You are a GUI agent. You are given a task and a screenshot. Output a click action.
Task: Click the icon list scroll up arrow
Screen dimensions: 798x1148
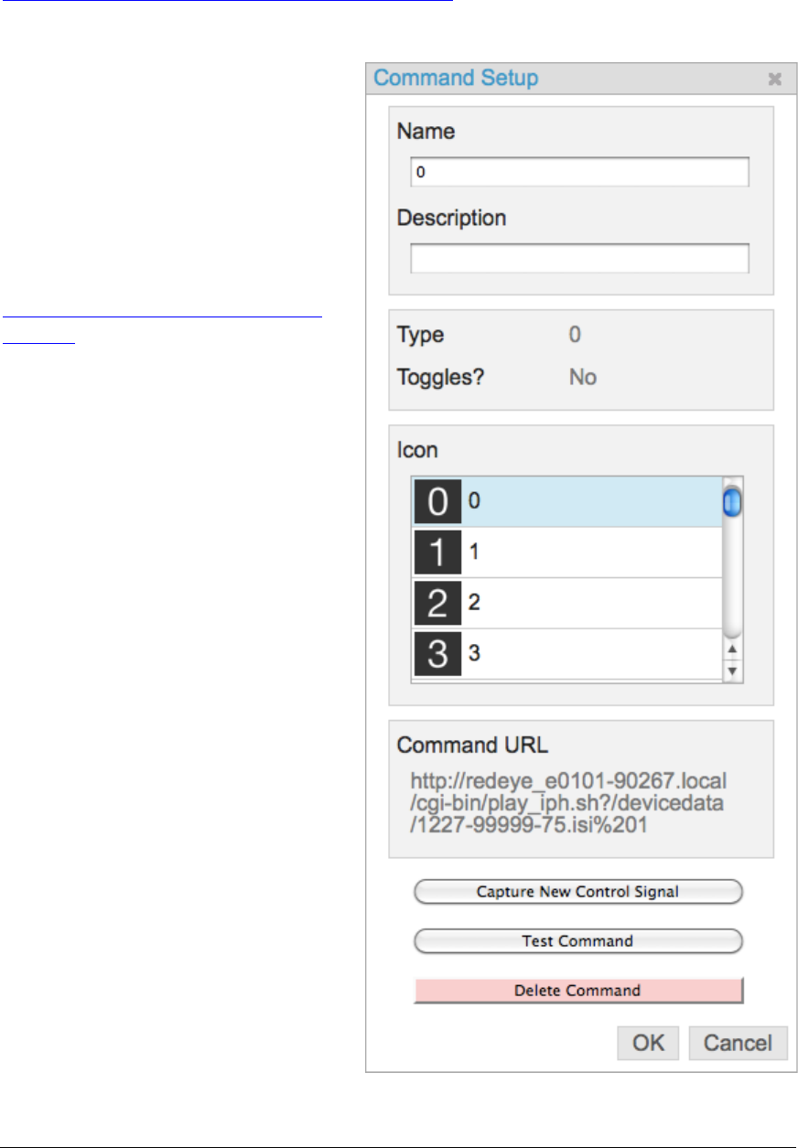(732, 651)
